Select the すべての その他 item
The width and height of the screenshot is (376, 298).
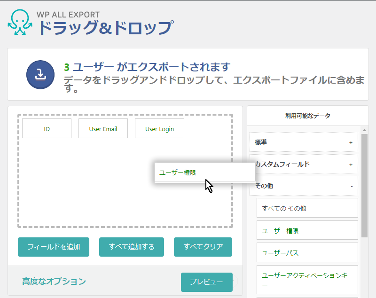pyautogui.click(x=307, y=208)
